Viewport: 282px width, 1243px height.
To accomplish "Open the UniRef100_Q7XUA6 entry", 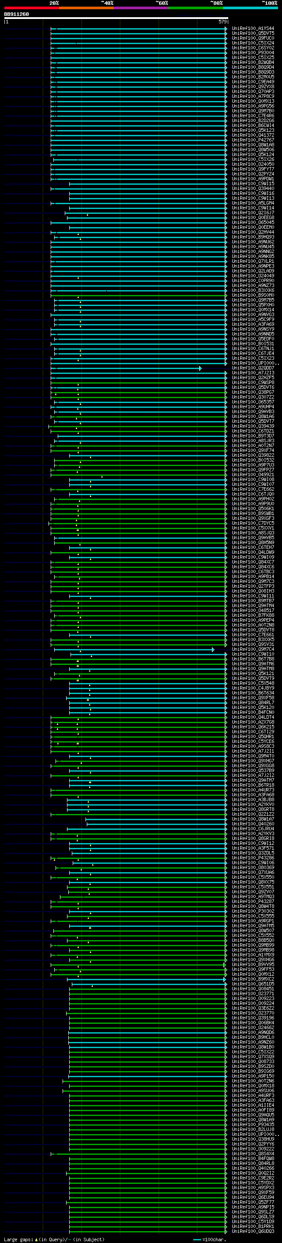I will pos(252,873).
